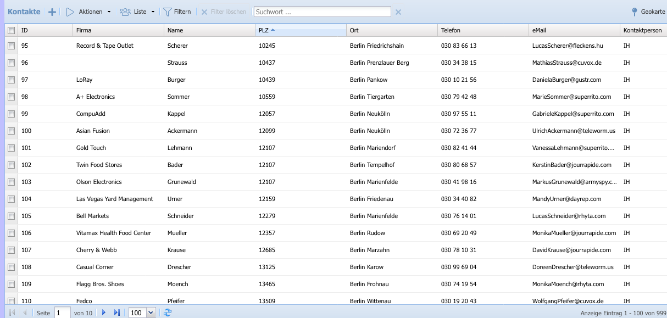Screen dimensions: 667x318
Task: Click the funnel Filtern icon
Action: (x=168, y=12)
